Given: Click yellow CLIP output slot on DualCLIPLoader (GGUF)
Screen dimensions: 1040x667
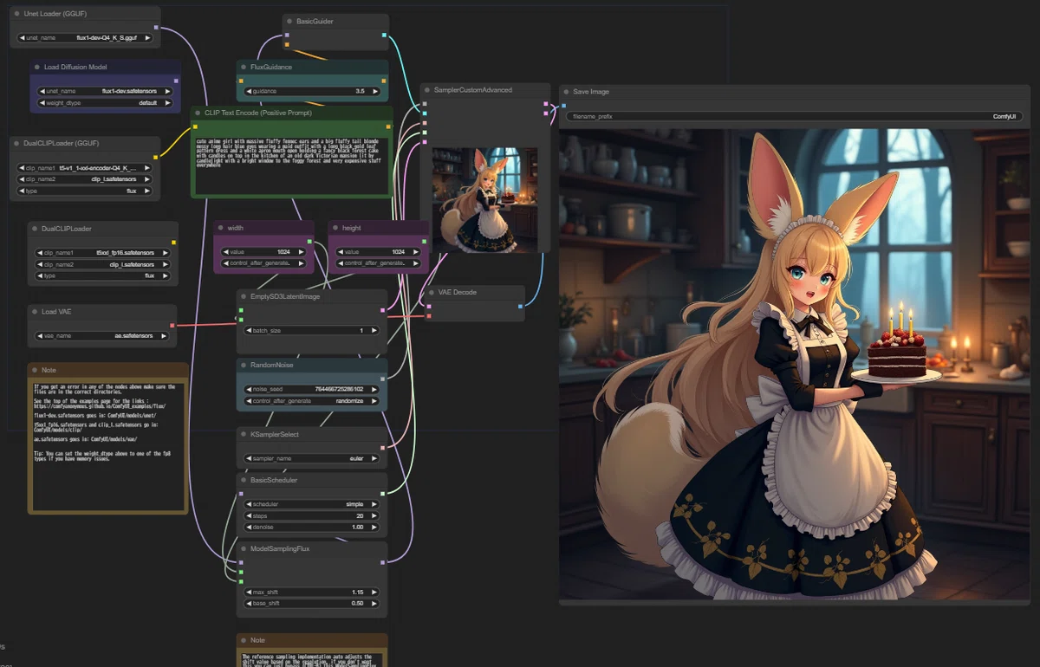Looking at the screenshot, I should 155,157.
